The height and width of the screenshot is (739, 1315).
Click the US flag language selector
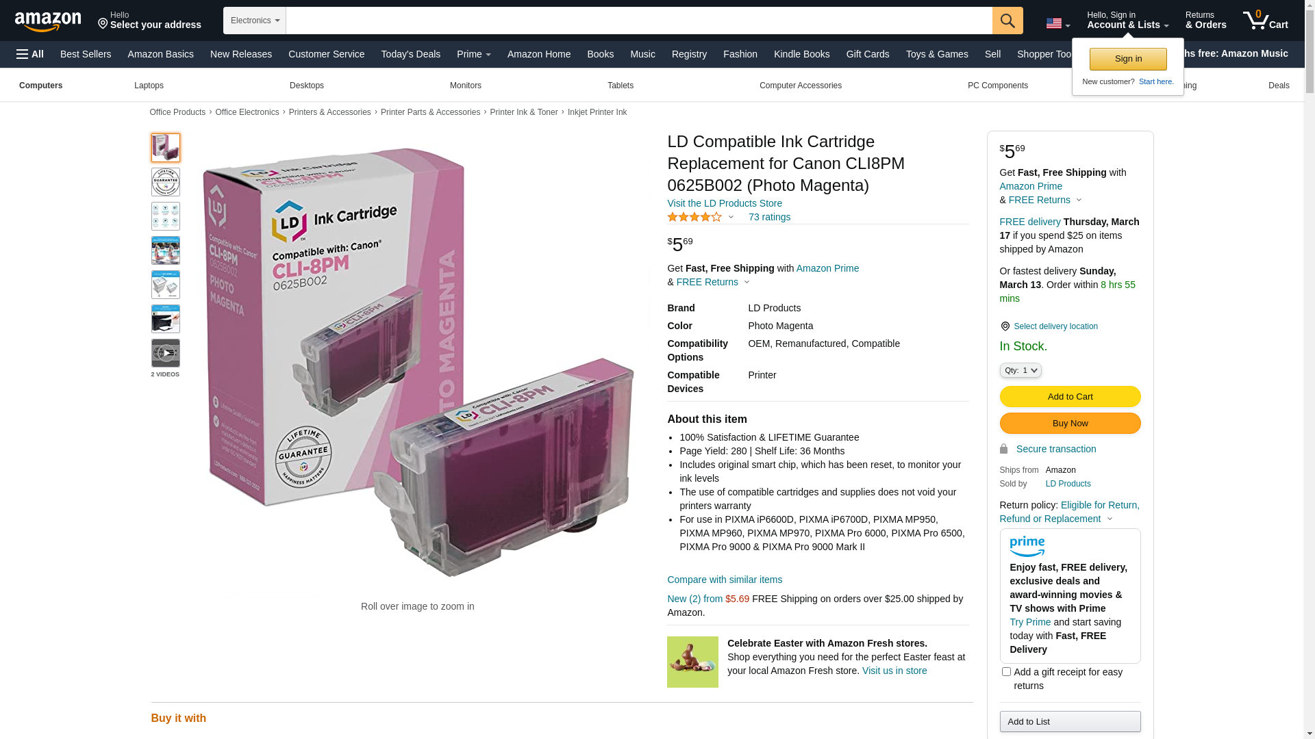click(1057, 24)
